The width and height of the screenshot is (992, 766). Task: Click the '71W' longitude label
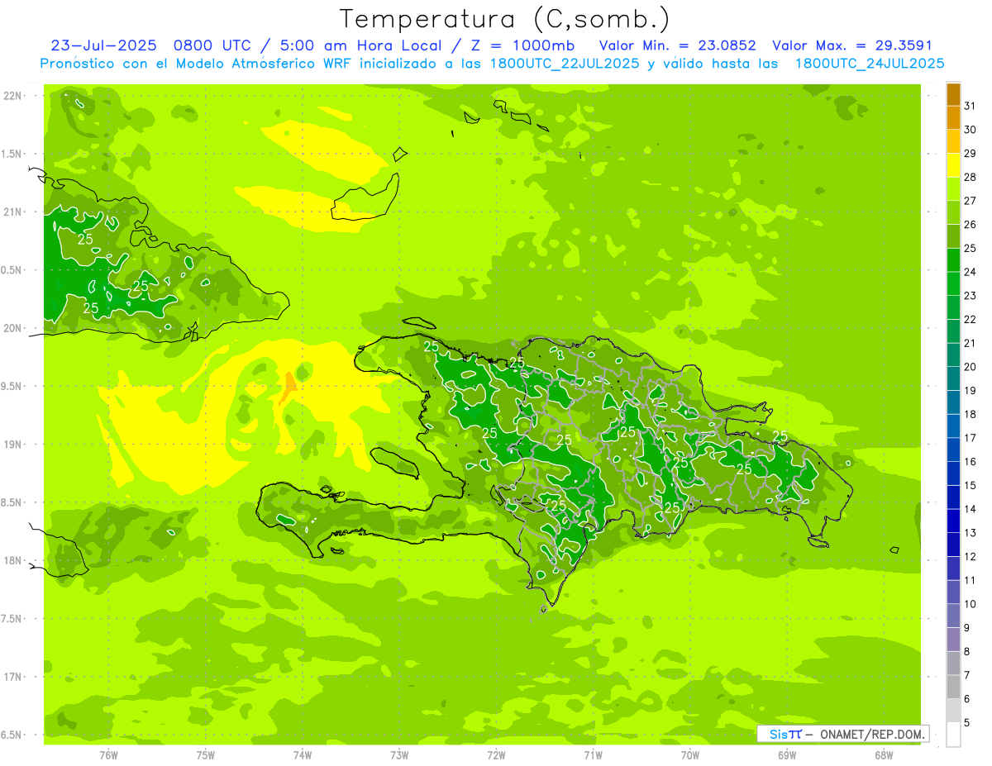(593, 754)
